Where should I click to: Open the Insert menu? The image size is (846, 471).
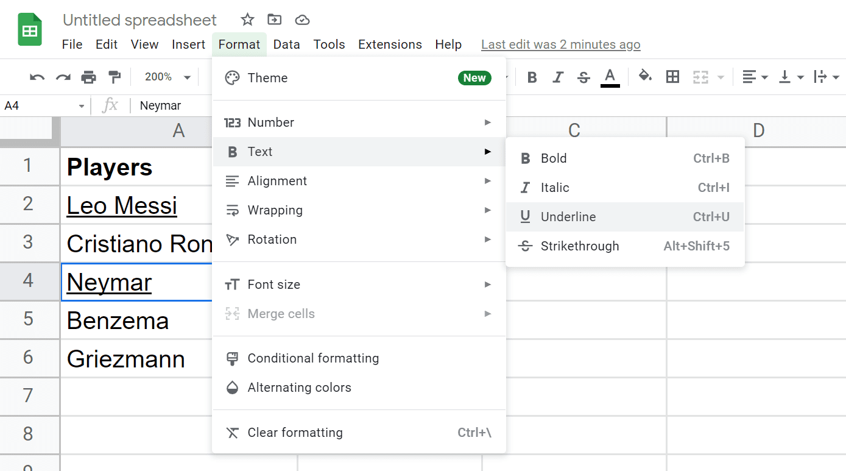189,44
